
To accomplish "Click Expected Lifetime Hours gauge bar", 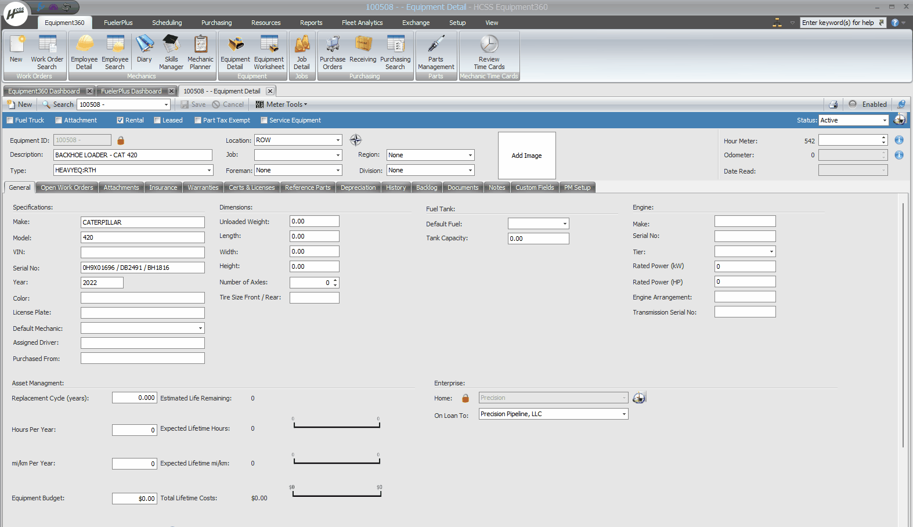I will pos(337,425).
